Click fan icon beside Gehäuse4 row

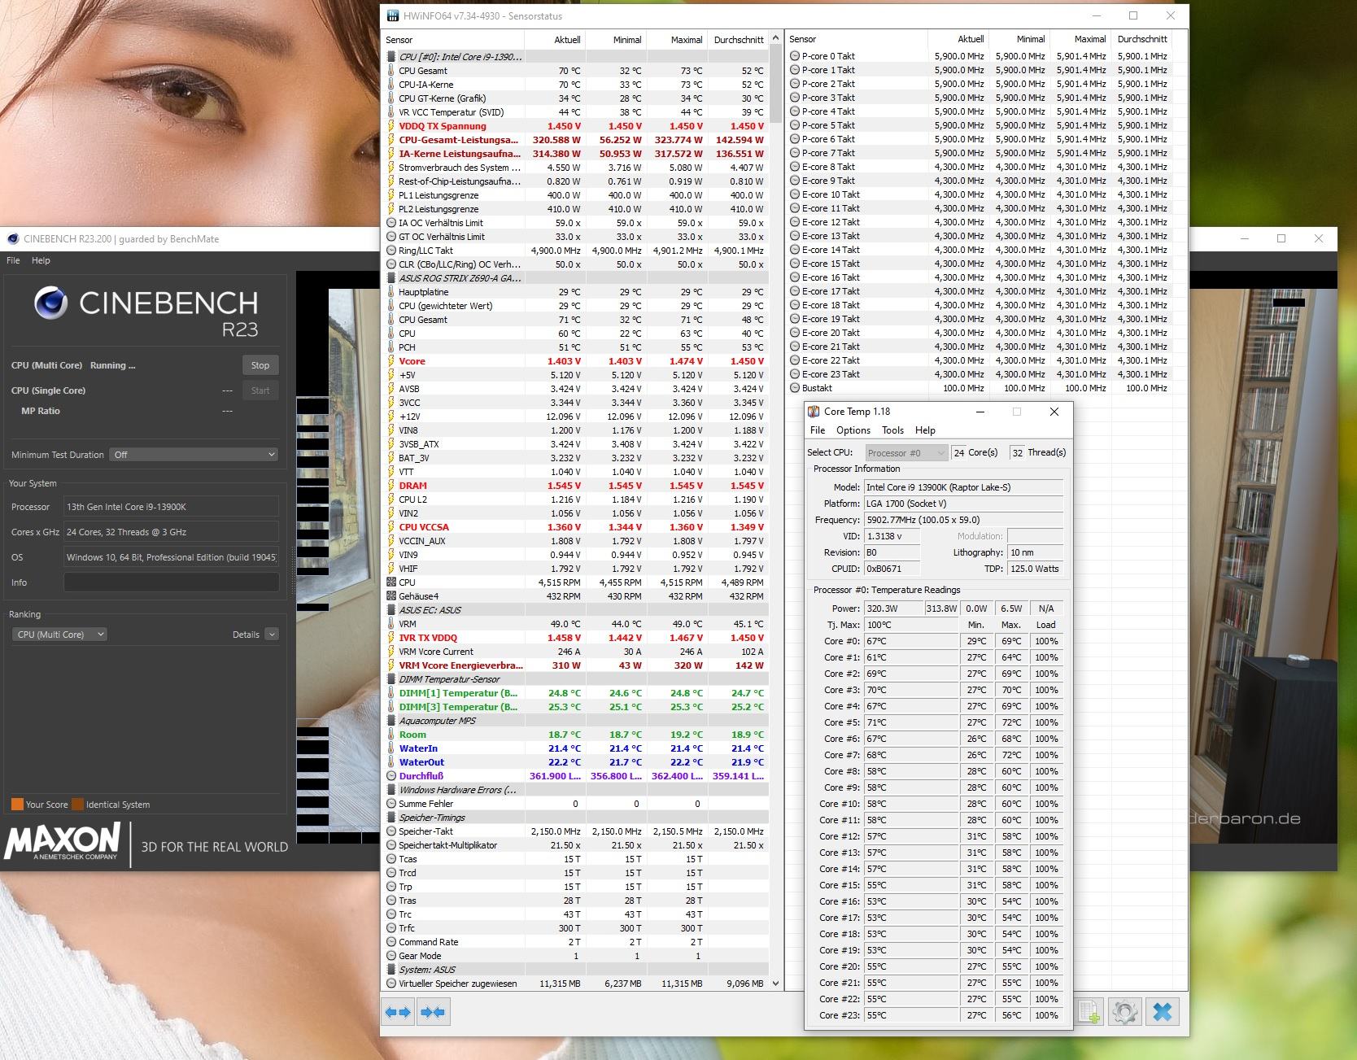(391, 596)
